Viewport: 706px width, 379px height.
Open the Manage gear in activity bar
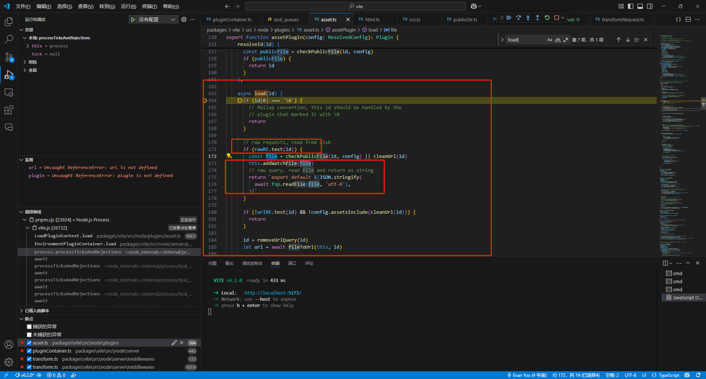[x=9, y=362]
